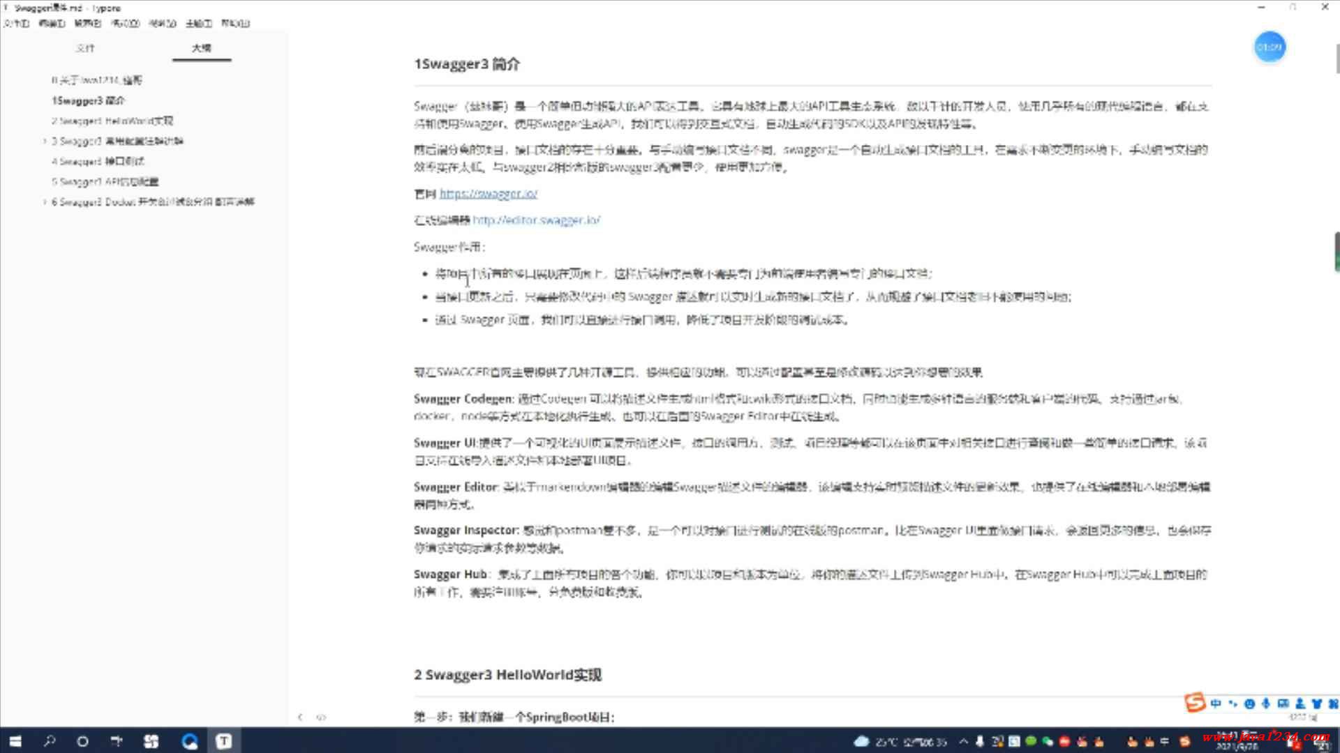Click the bold term Swagger Hub
Screen dimensions: 1340x753
[450, 575]
